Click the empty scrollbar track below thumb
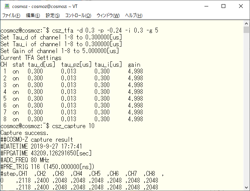Screen dimensions: 250x191 click(246, 114)
